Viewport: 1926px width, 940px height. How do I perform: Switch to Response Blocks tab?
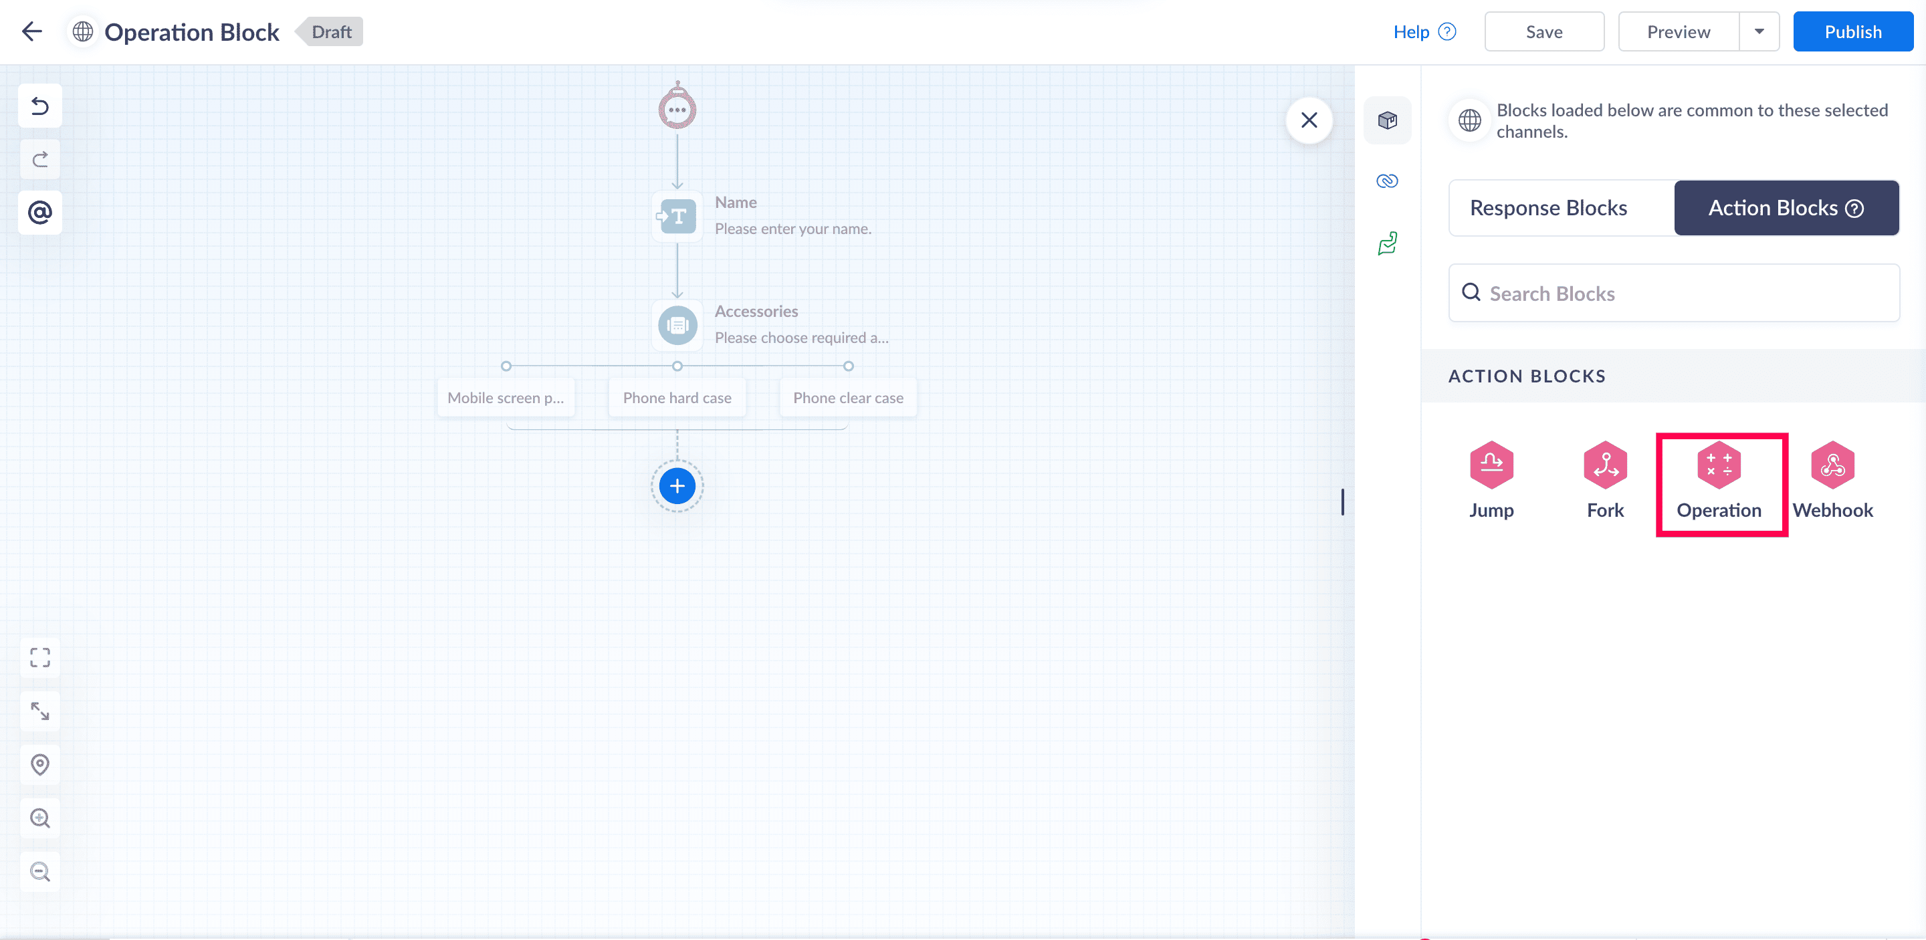click(1547, 208)
